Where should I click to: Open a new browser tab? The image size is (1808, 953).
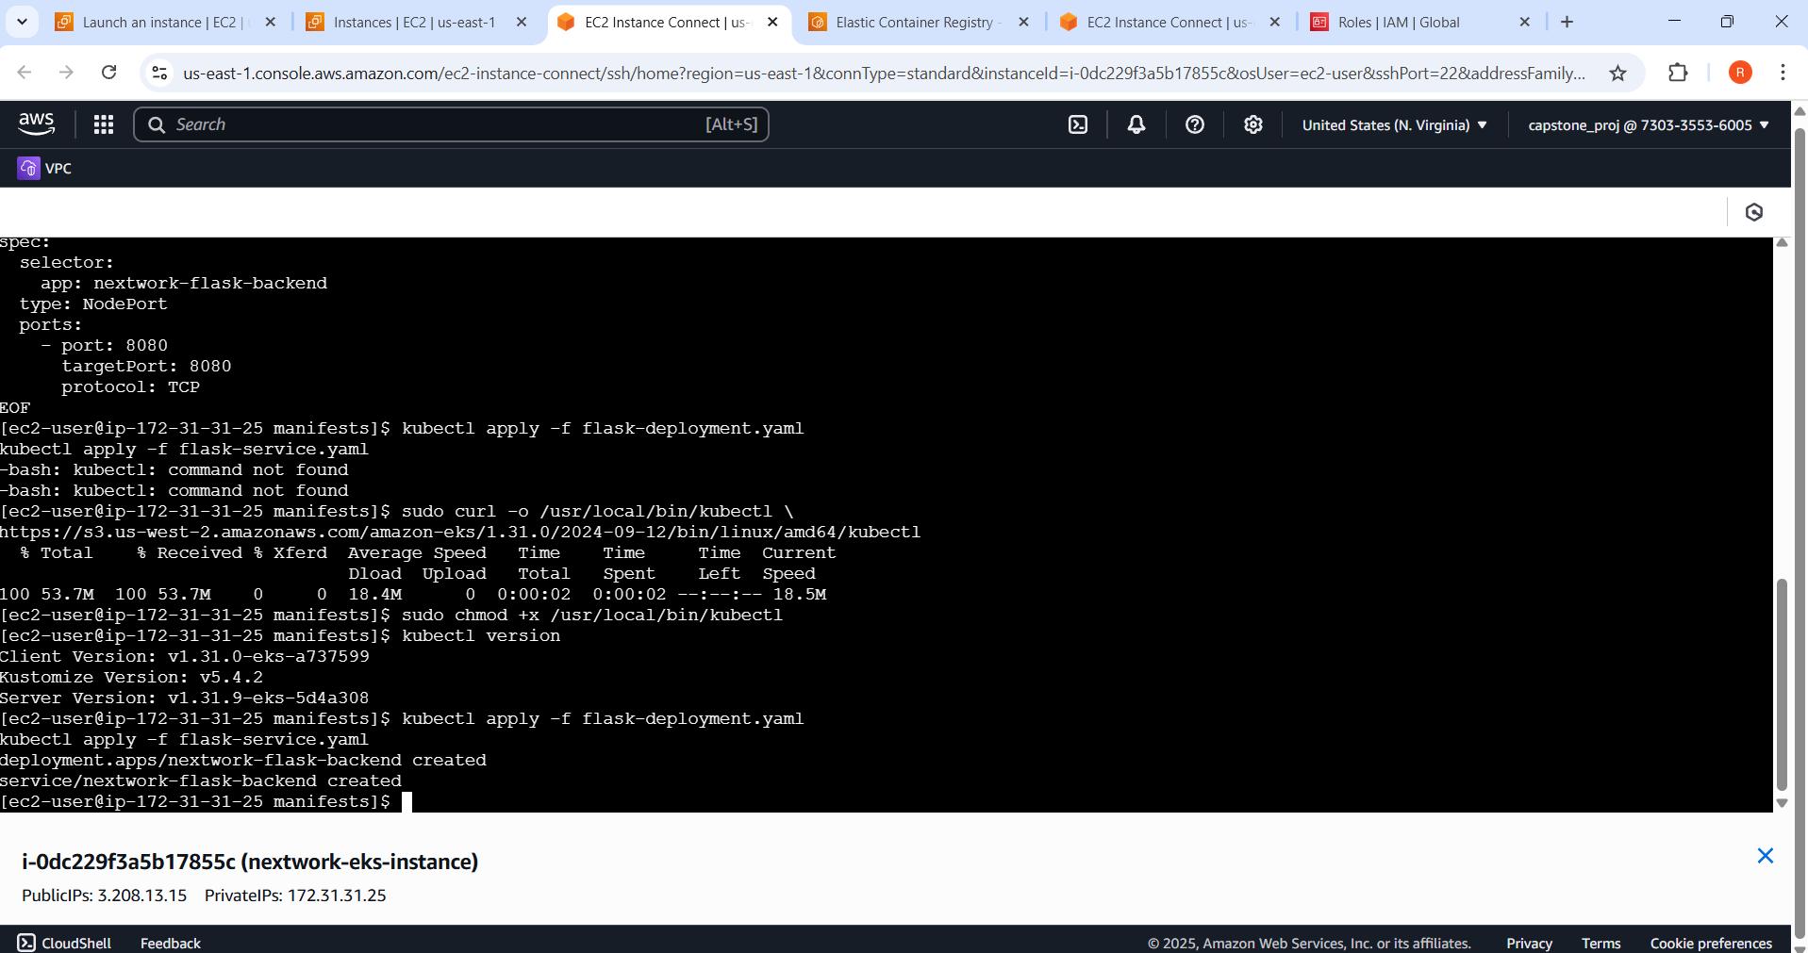tap(1567, 22)
